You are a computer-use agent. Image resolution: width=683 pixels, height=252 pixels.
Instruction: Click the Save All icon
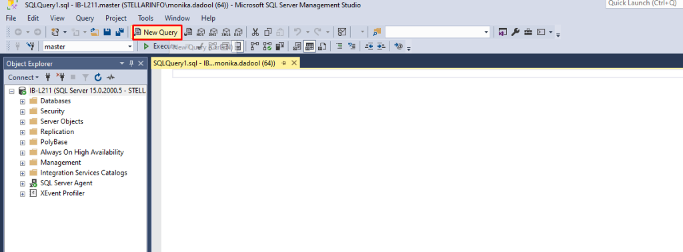(x=119, y=32)
